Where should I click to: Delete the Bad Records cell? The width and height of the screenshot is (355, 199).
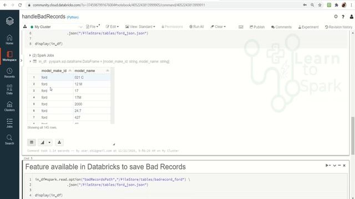coord(344,166)
